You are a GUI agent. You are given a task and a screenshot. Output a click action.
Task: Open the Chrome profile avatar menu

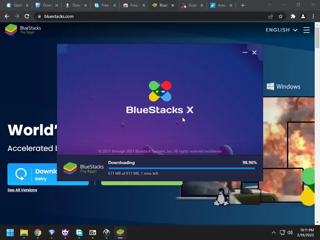click(x=303, y=16)
